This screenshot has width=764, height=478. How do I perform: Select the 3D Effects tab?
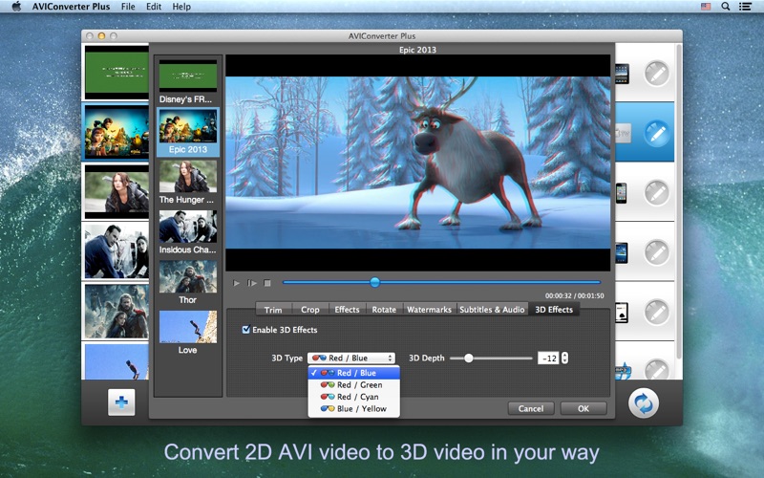tap(554, 310)
